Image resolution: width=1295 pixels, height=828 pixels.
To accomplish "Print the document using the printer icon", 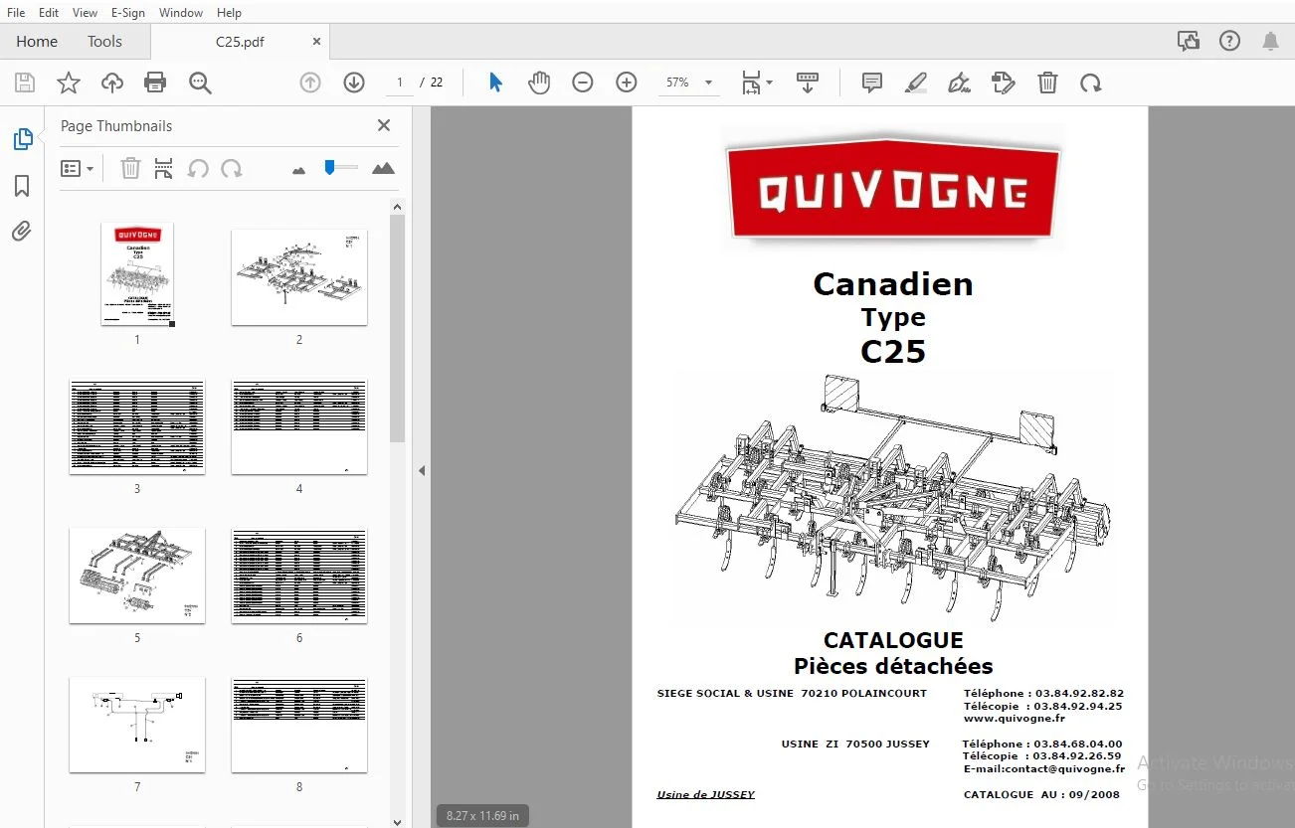I will [x=155, y=83].
